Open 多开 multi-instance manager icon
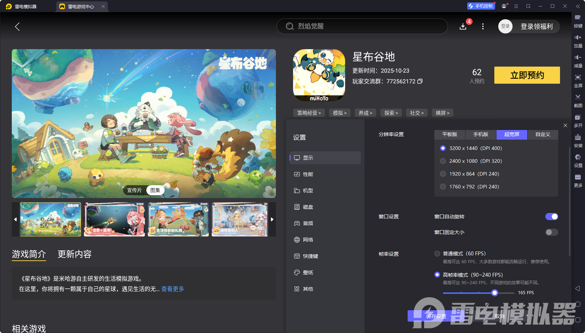The height and width of the screenshot is (333, 585). [578, 121]
